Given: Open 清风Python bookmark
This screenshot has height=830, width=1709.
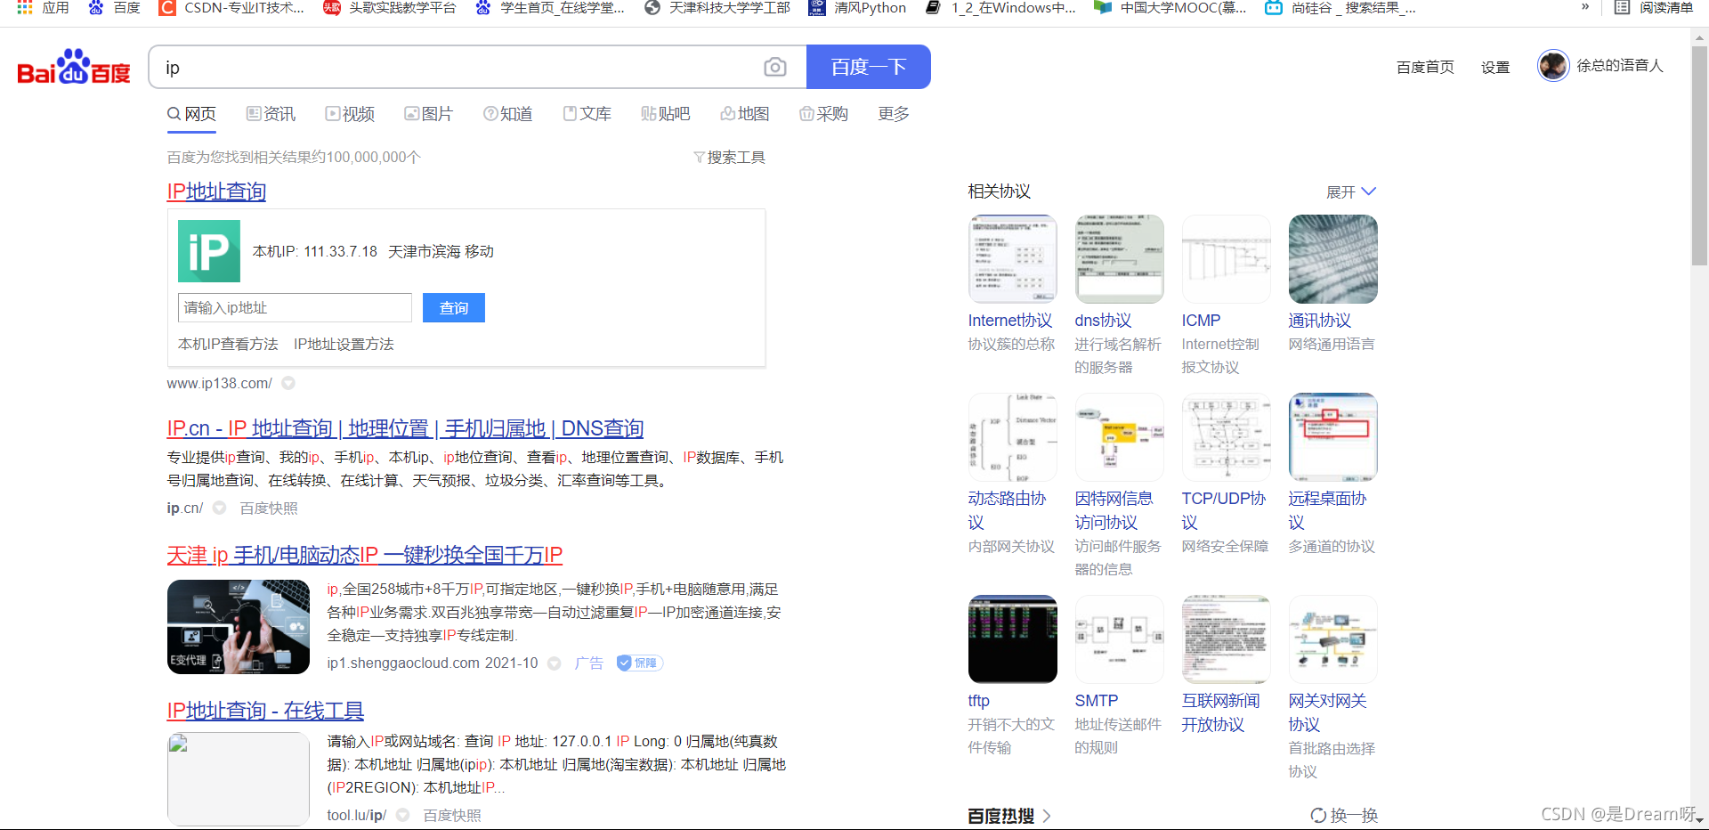Looking at the screenshot, I should tap(857, 8).
